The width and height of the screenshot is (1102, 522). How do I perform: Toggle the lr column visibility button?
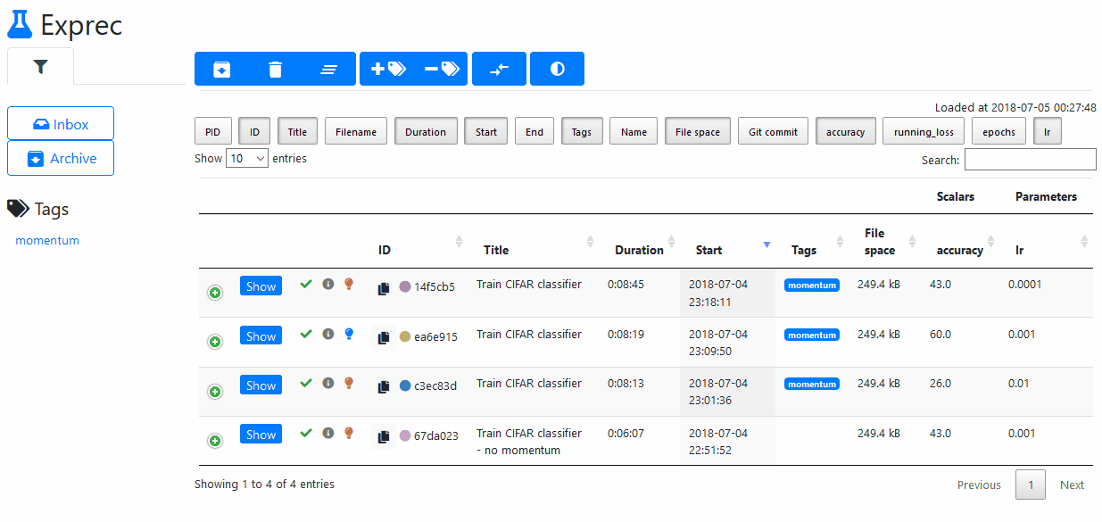1048,132
